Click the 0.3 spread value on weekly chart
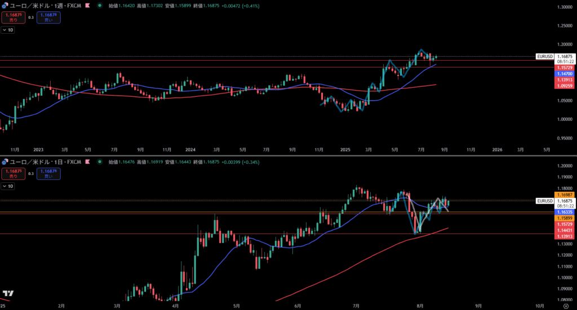 [x=31, y=17]
